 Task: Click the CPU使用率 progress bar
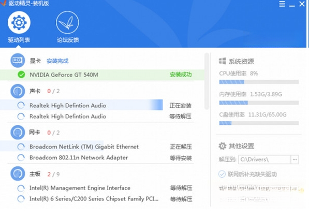tap(259, 82)
